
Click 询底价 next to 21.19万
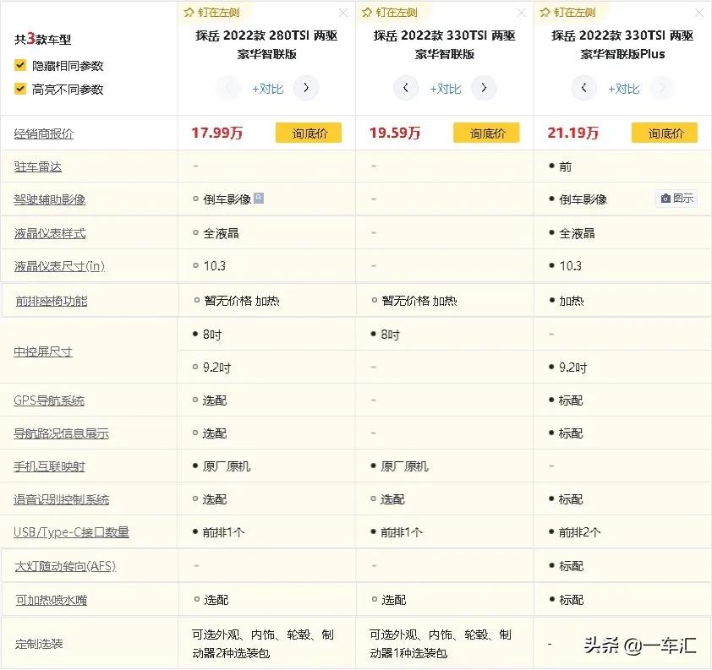point(665,133)
